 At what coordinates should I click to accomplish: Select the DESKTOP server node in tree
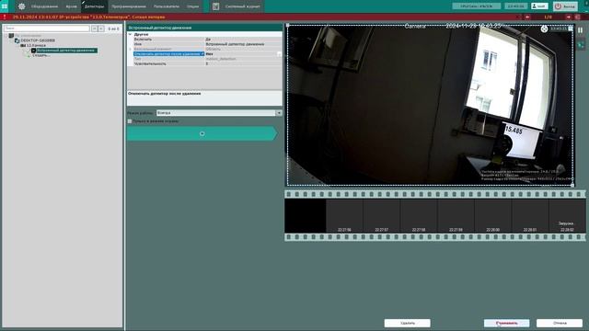38,40
